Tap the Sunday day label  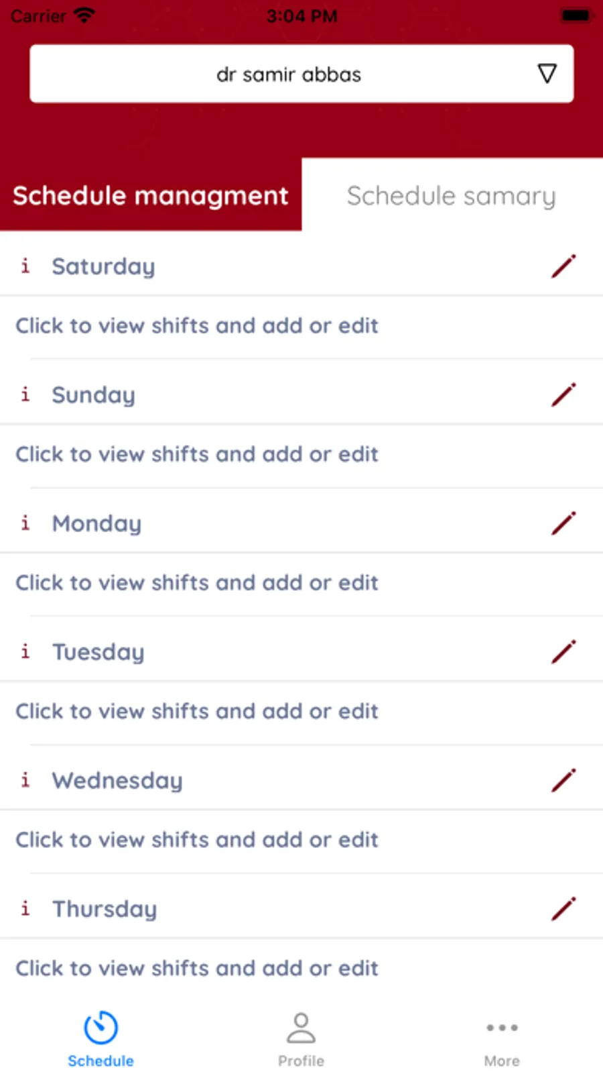point(94,395)
